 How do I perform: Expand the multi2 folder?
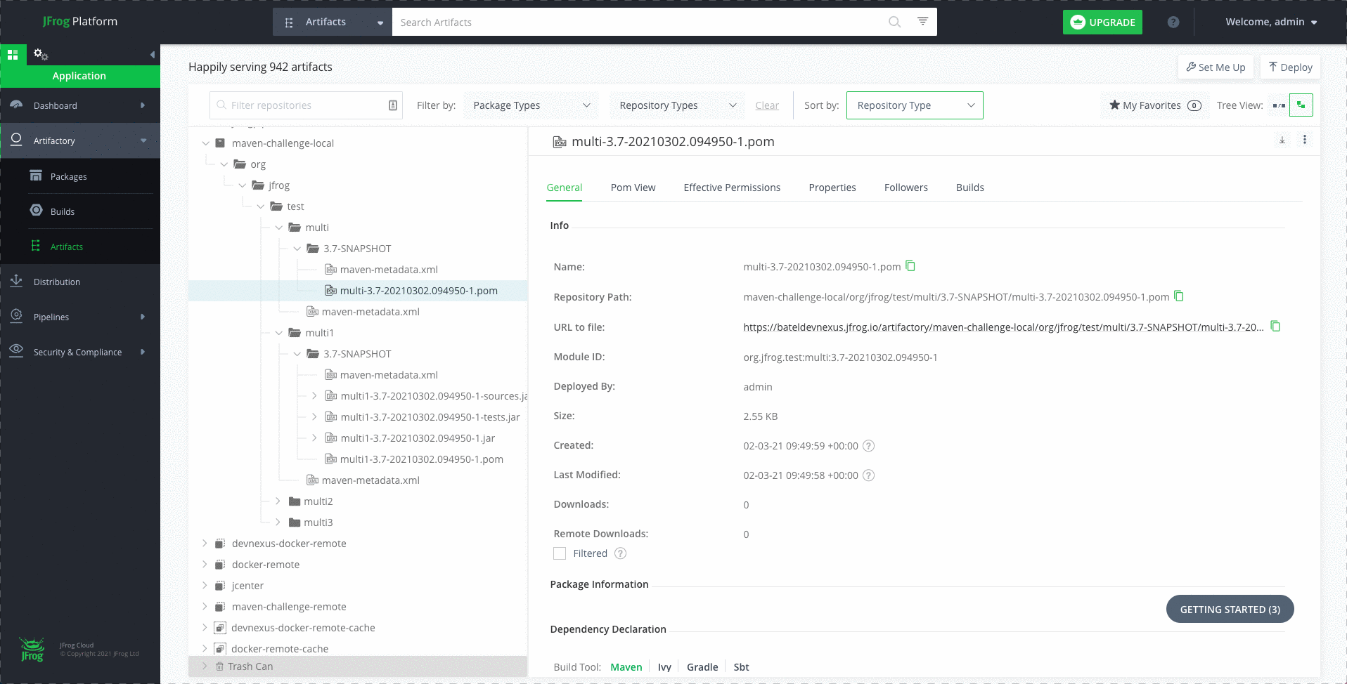click(278, 501)
